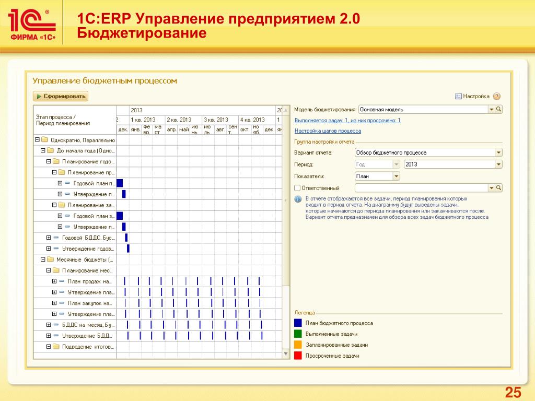Open the Модель бюджетирования dropdown arrow
Viewport: 535px width, 401px height.
[x=491, y=110]
